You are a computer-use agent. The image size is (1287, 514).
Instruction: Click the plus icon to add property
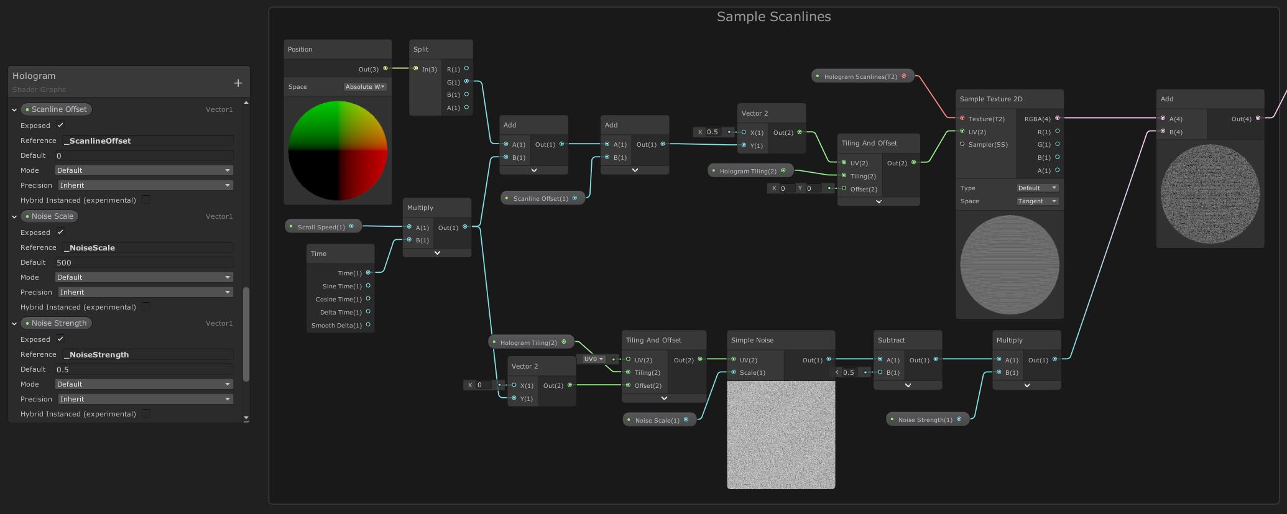(238, 83)
